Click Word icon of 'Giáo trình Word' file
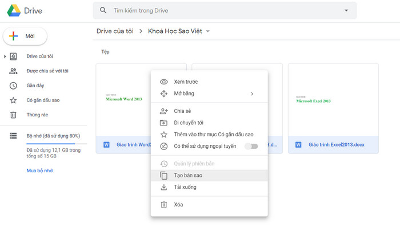Screen dimensions: 400x227 tap(106, 145)
